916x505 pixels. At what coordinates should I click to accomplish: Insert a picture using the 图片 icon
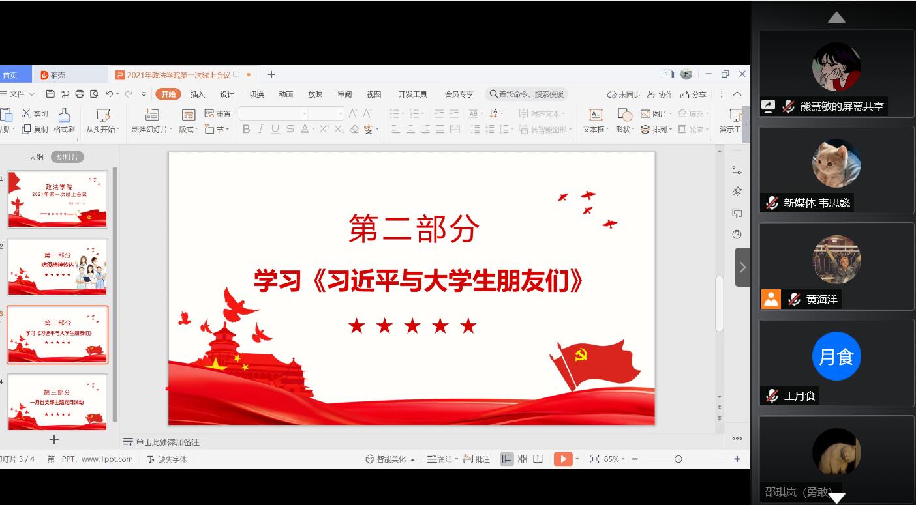[656, 114]
